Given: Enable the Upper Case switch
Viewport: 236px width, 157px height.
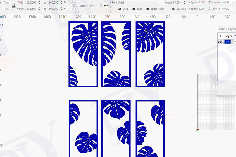Looking at the screenshot, I should (x=148, y=9).
